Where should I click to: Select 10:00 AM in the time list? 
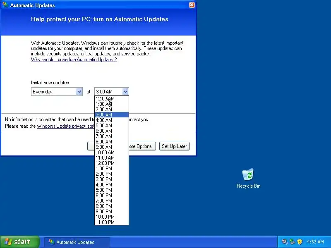pos(111,153)
